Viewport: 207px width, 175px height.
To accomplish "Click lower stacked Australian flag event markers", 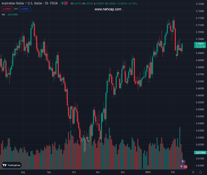I will [184, 167].
